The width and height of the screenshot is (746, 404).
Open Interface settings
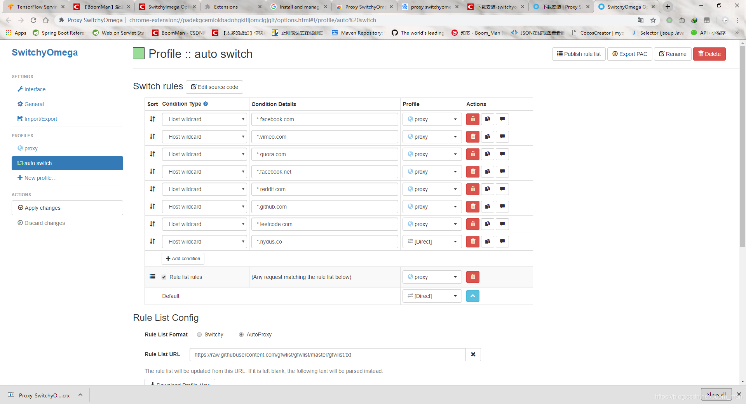31,89
